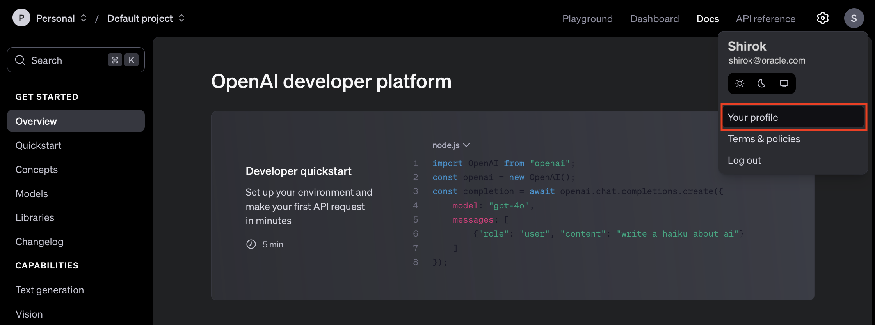Switch to light theme sun icon
This screenshot has height=325, width=875.
coord(740,83)
